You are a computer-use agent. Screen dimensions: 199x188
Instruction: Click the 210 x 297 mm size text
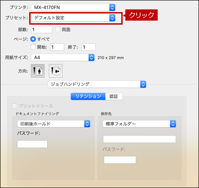pos(111,58)
